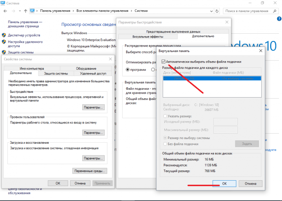Select Указать размер radio button

point(165,116)
